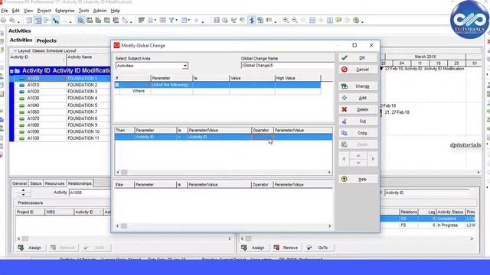Open the Status details tab
The width and height of the screenshot is (490, 275).
point(36,183)
